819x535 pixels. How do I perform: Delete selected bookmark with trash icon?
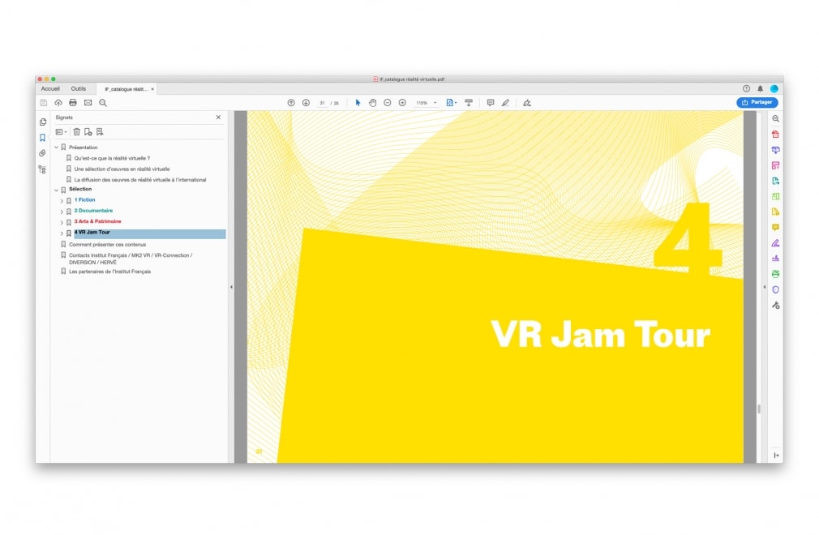[x=76, y=132]
